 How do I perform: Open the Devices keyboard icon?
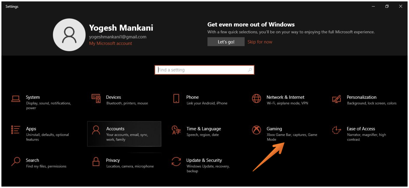(96, 98)
